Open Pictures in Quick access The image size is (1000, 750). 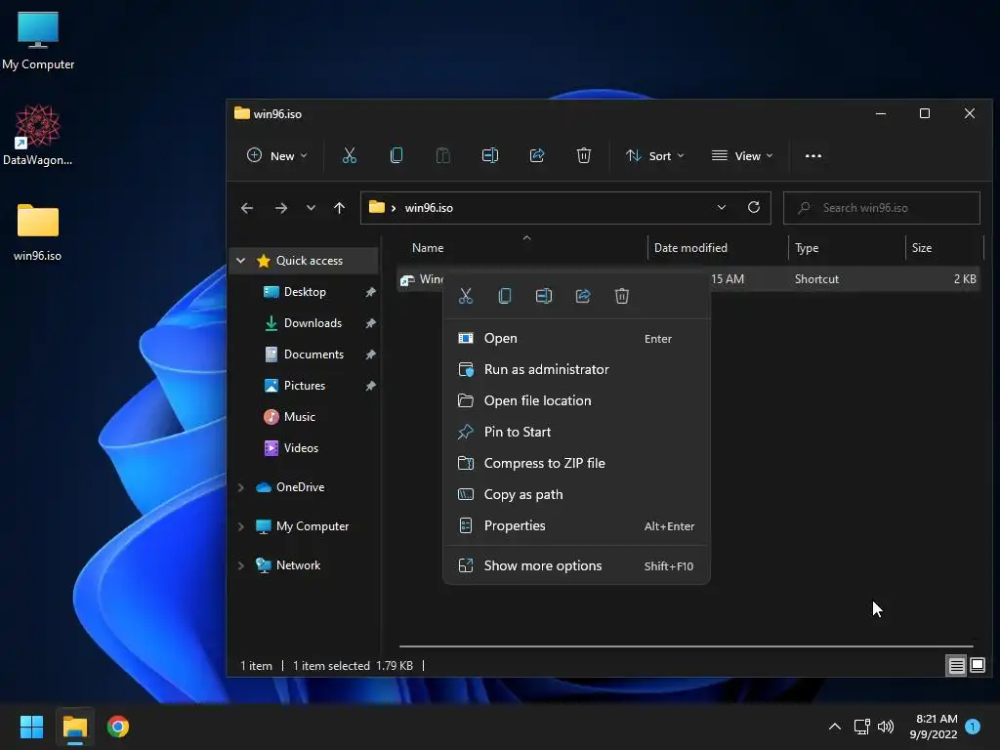(x=305, y=385)
